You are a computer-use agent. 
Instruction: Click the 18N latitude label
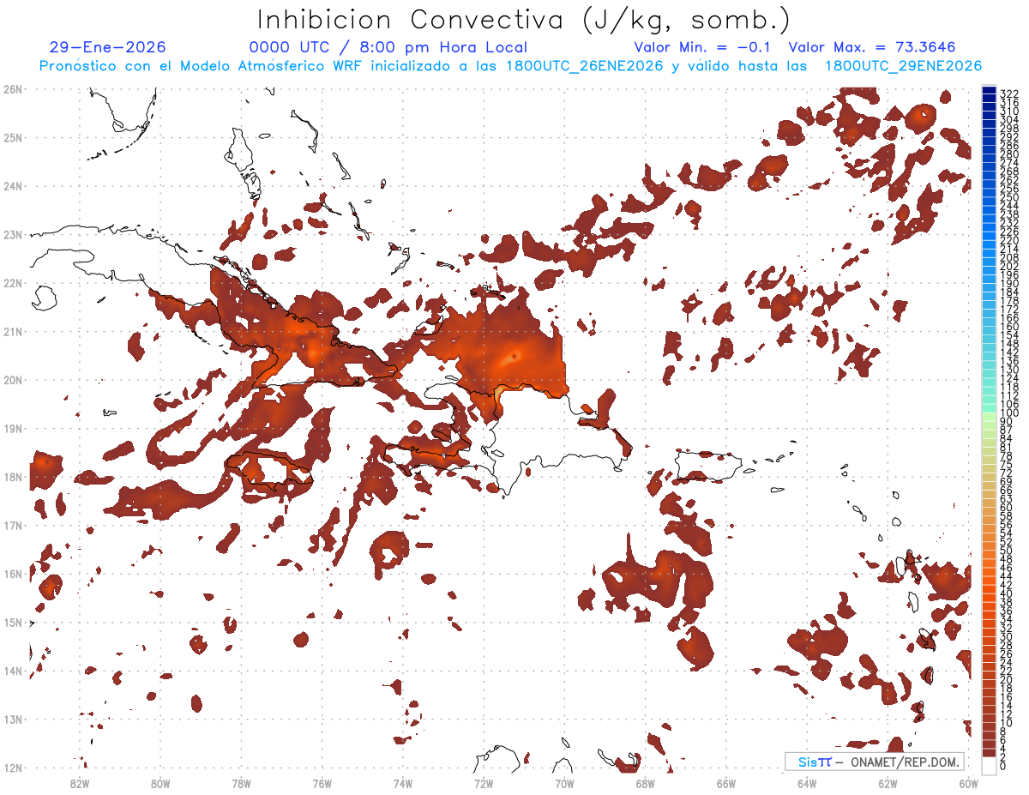coord(13,477)
